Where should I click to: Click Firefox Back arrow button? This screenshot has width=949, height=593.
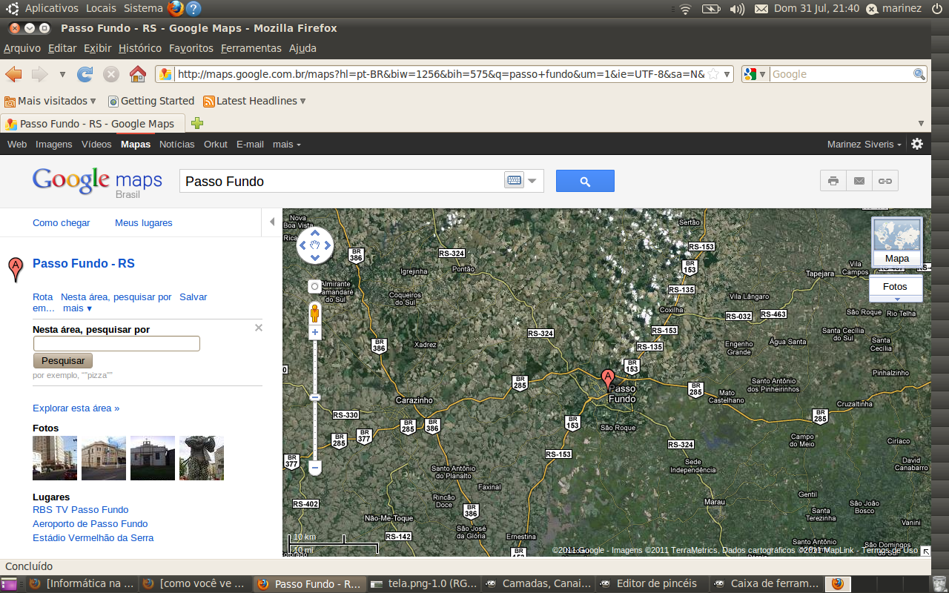pyautogui.click(x=13, y=74)
